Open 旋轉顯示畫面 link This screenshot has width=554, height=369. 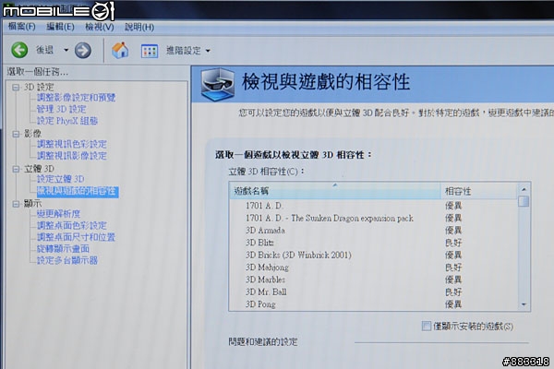click(x=63, y=248)
